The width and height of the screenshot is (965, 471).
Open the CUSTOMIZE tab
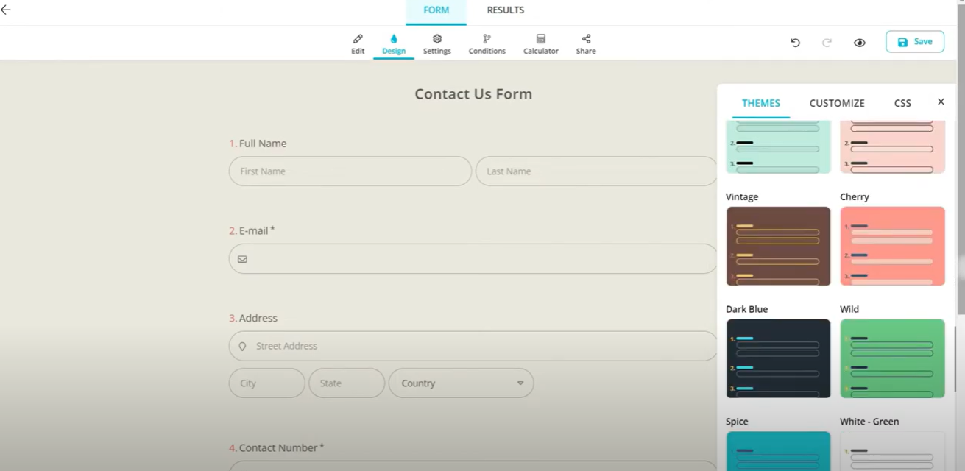(836, 103)
